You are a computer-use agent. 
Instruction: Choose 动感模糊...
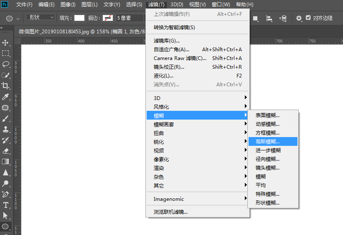273,124
